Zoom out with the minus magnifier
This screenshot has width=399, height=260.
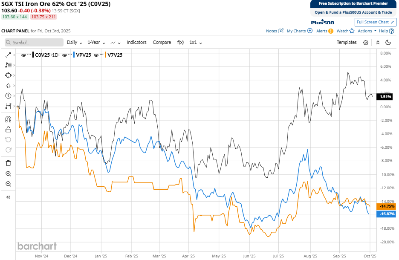(x=8, y=184)
